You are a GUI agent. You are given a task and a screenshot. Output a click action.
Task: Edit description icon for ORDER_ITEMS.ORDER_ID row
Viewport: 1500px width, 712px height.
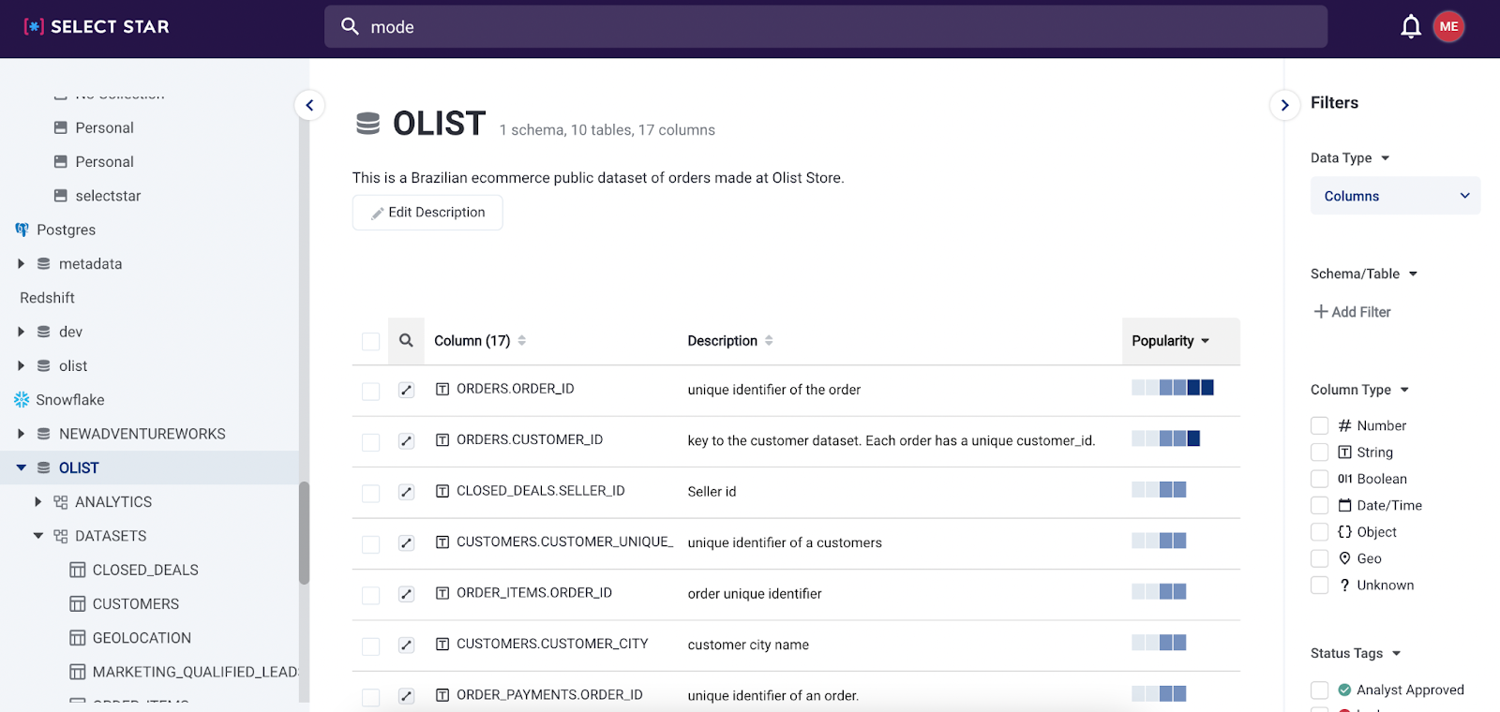(406, 594)
